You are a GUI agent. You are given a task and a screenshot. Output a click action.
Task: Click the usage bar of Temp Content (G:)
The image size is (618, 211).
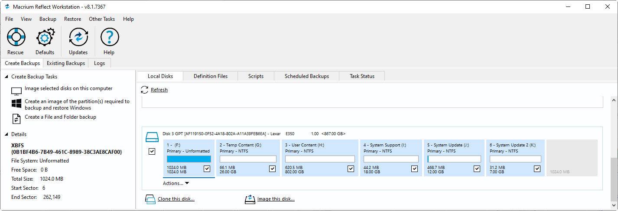pos(248,159)
